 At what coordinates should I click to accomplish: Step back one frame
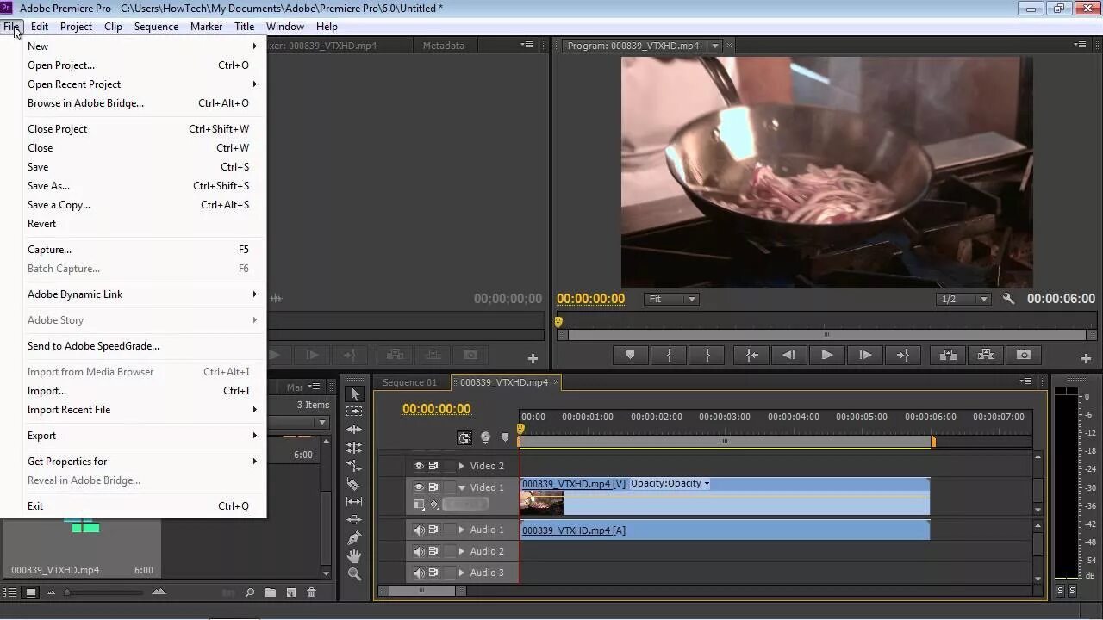pyautogui.click(x=788, y=355)
